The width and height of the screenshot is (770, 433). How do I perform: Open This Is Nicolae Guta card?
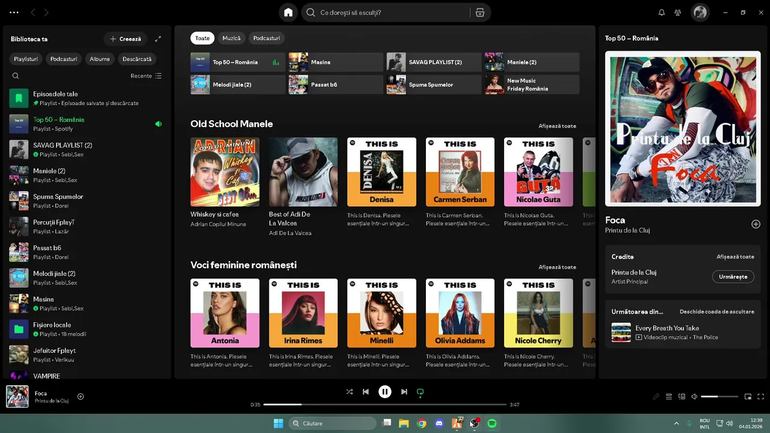tap(538, 172)
